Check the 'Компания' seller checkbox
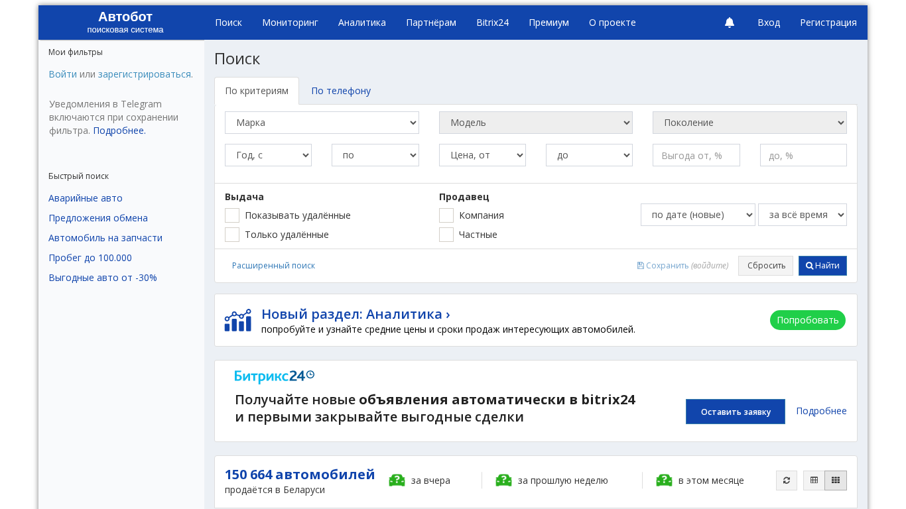Image resolution: width=906 pixels, height=509 pixels. [x=446, y=215]
